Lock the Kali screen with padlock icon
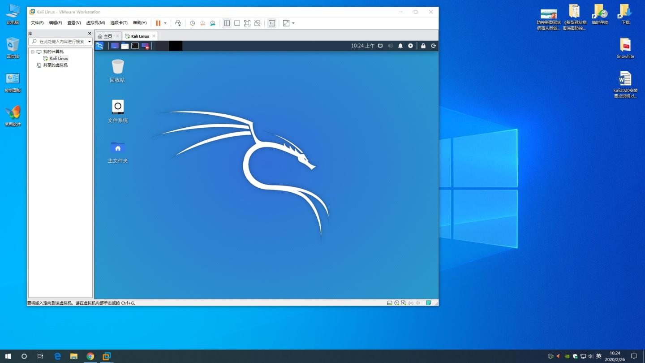The image size is (645, 363). (423, 46)
